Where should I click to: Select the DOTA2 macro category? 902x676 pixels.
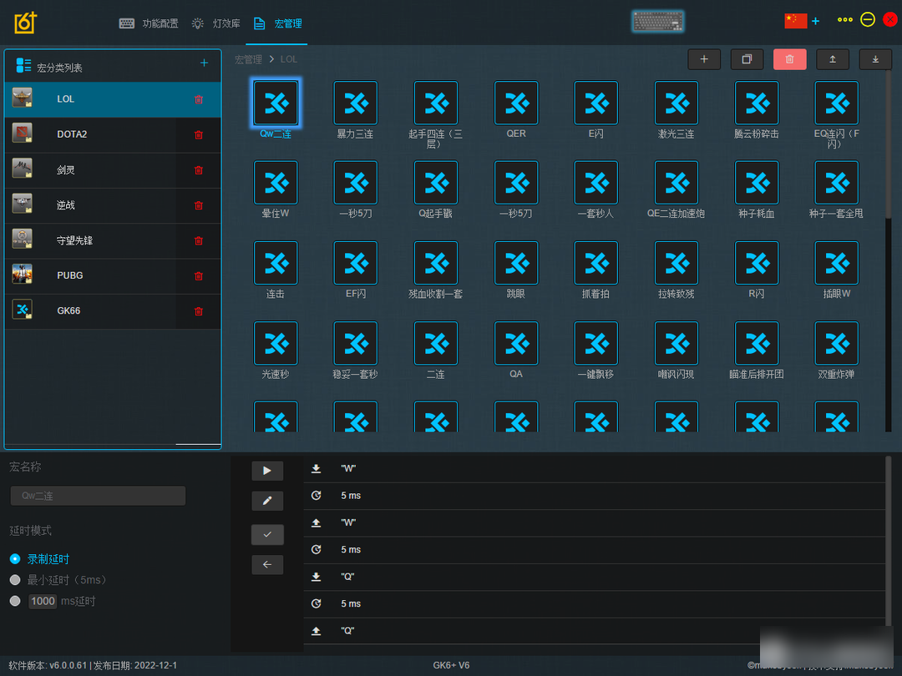113,134
